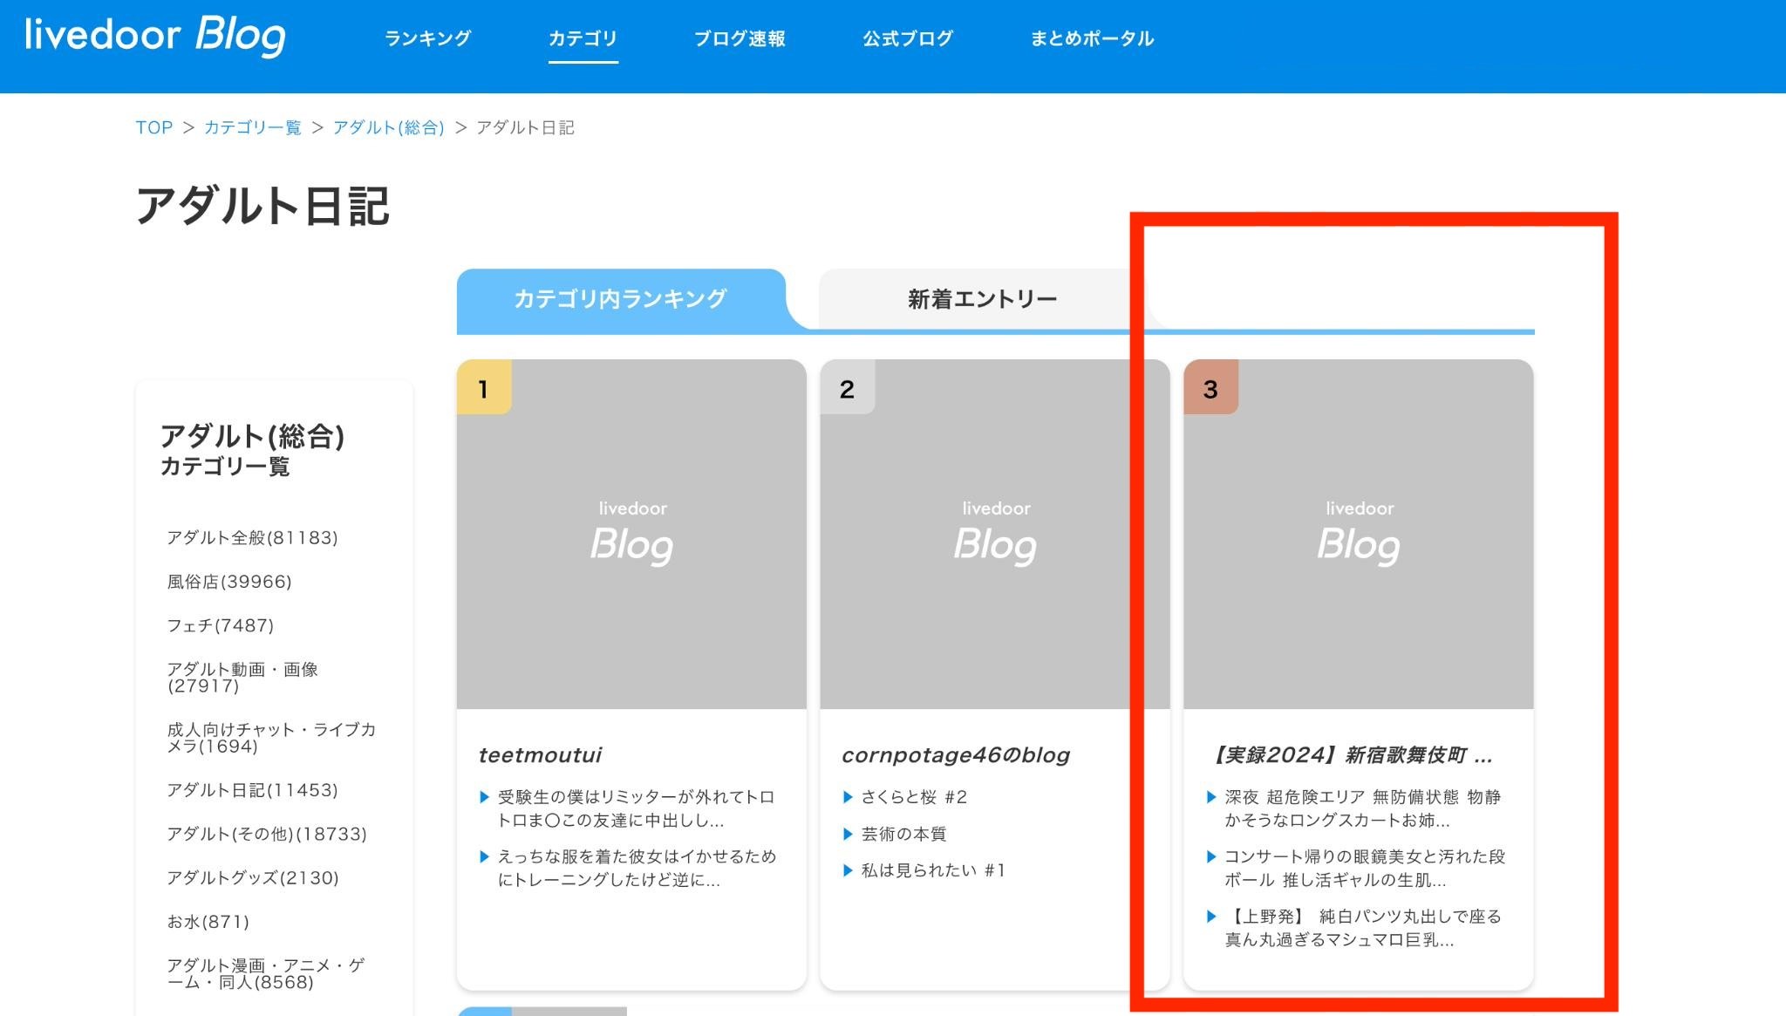Open the ブログ速報 menu item
This screenshot has height=1016, width=1786.
tap(740, 38)
